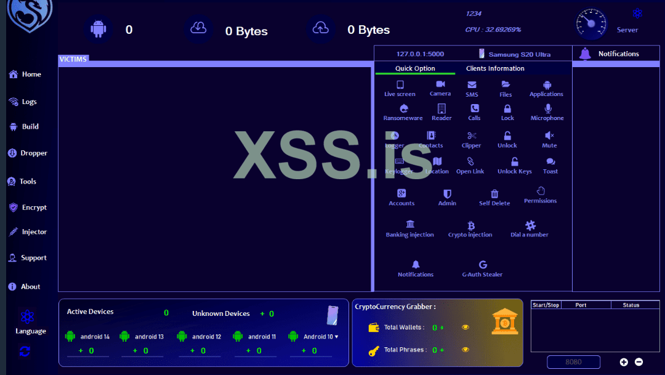Click the 8080 port input field
Viewport: 665px width, 375px height.
click(x=573, y=362)
